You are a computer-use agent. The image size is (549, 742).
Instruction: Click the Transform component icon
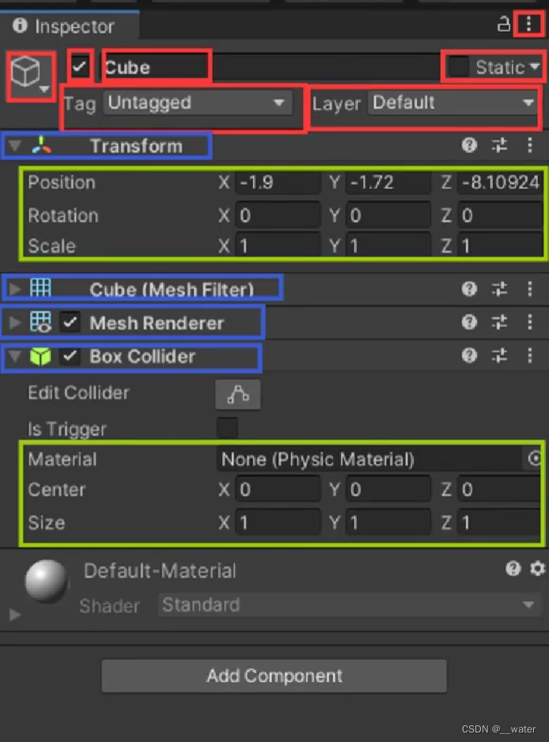(x=44, y=146)
